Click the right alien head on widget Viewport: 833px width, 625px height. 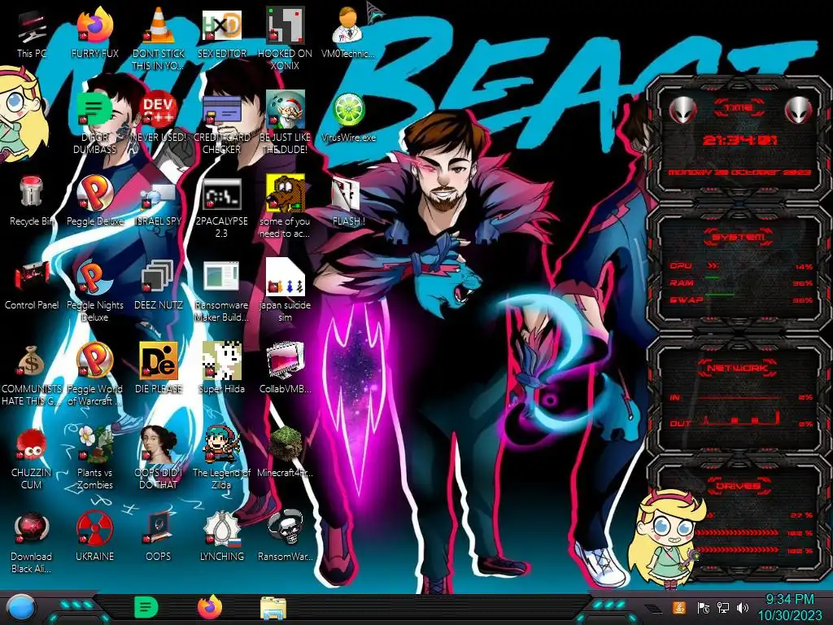(798, 110)
